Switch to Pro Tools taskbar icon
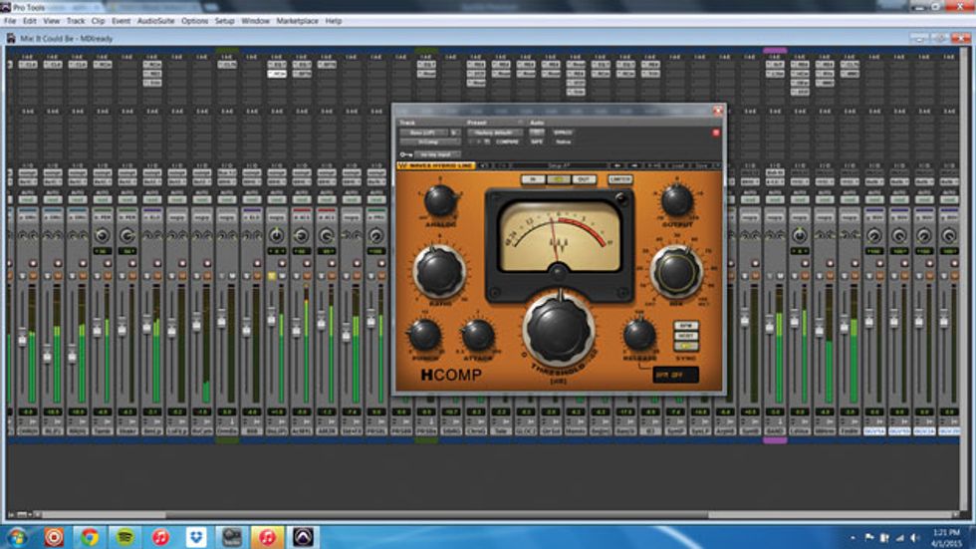The width and height of the screenshot is (976, 549). pos(303,537)
